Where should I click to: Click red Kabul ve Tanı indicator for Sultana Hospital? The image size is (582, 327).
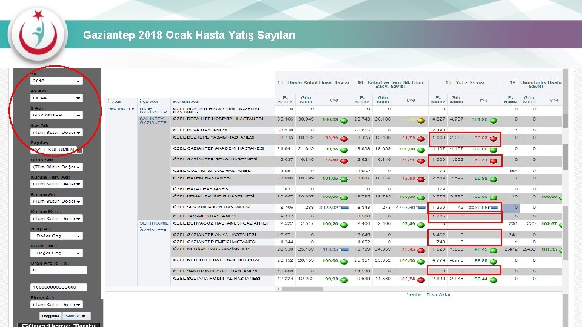click(421, 280)
